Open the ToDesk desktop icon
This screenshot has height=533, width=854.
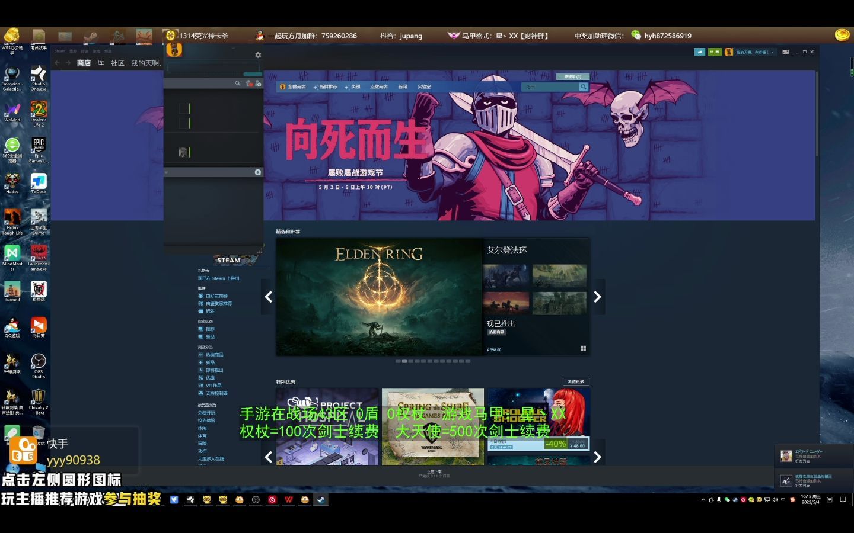[39, 184]
